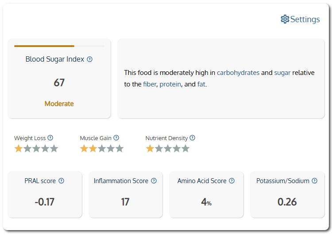
Task: Click the PRAL score help icon
Action: 61,181
